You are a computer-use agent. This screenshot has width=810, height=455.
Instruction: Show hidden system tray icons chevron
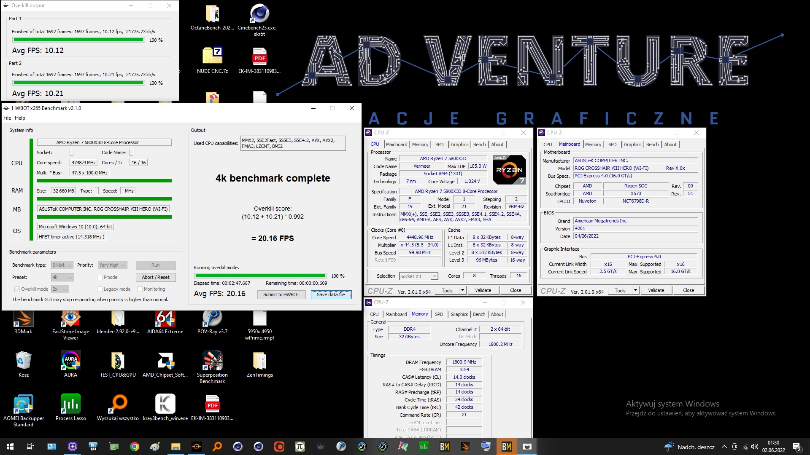point(724,447)
